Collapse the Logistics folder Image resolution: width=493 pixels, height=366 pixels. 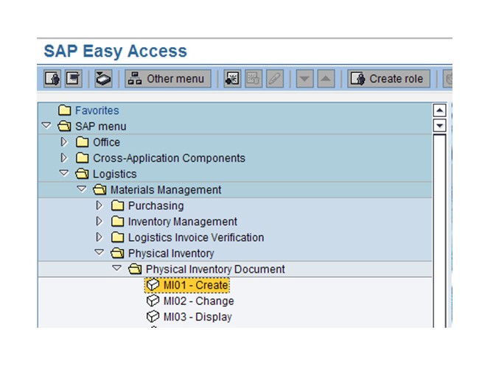[x=64, y=174]
